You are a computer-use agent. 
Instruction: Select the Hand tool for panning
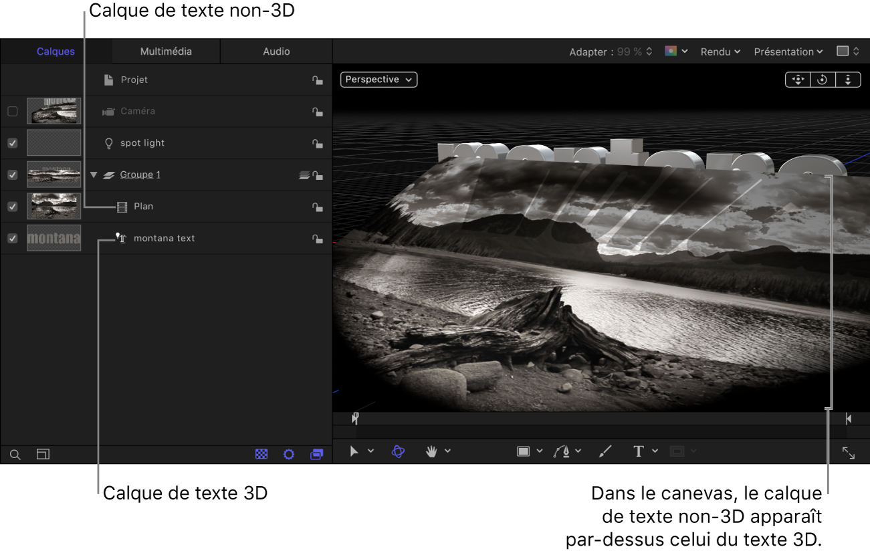pyautogui.click(x=433, y=451)
